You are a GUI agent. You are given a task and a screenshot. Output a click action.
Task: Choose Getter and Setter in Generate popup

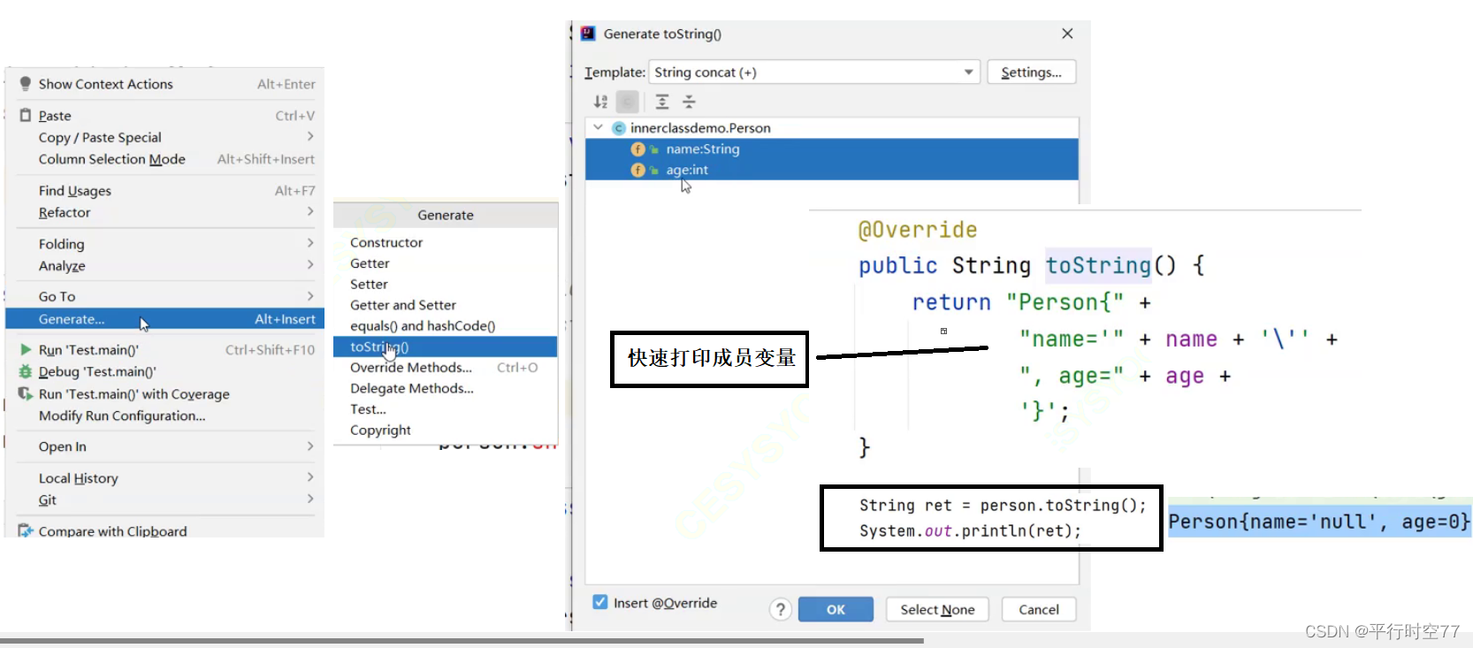coord(445,305)
